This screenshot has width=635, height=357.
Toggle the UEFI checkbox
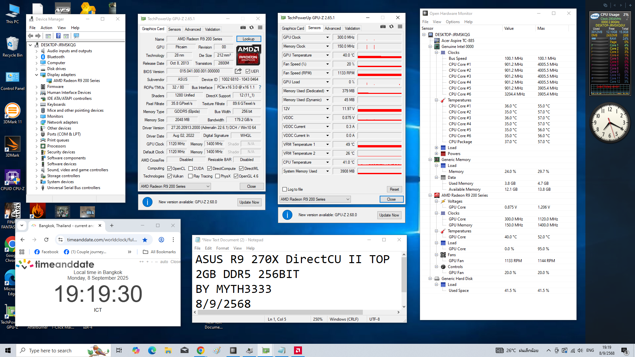coord(248,71)
